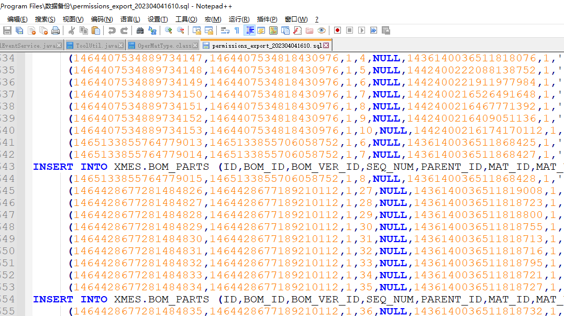The image size is (564, 316).
Task: Click the Save All toolbar icon
Action: (x=19, y=30)
